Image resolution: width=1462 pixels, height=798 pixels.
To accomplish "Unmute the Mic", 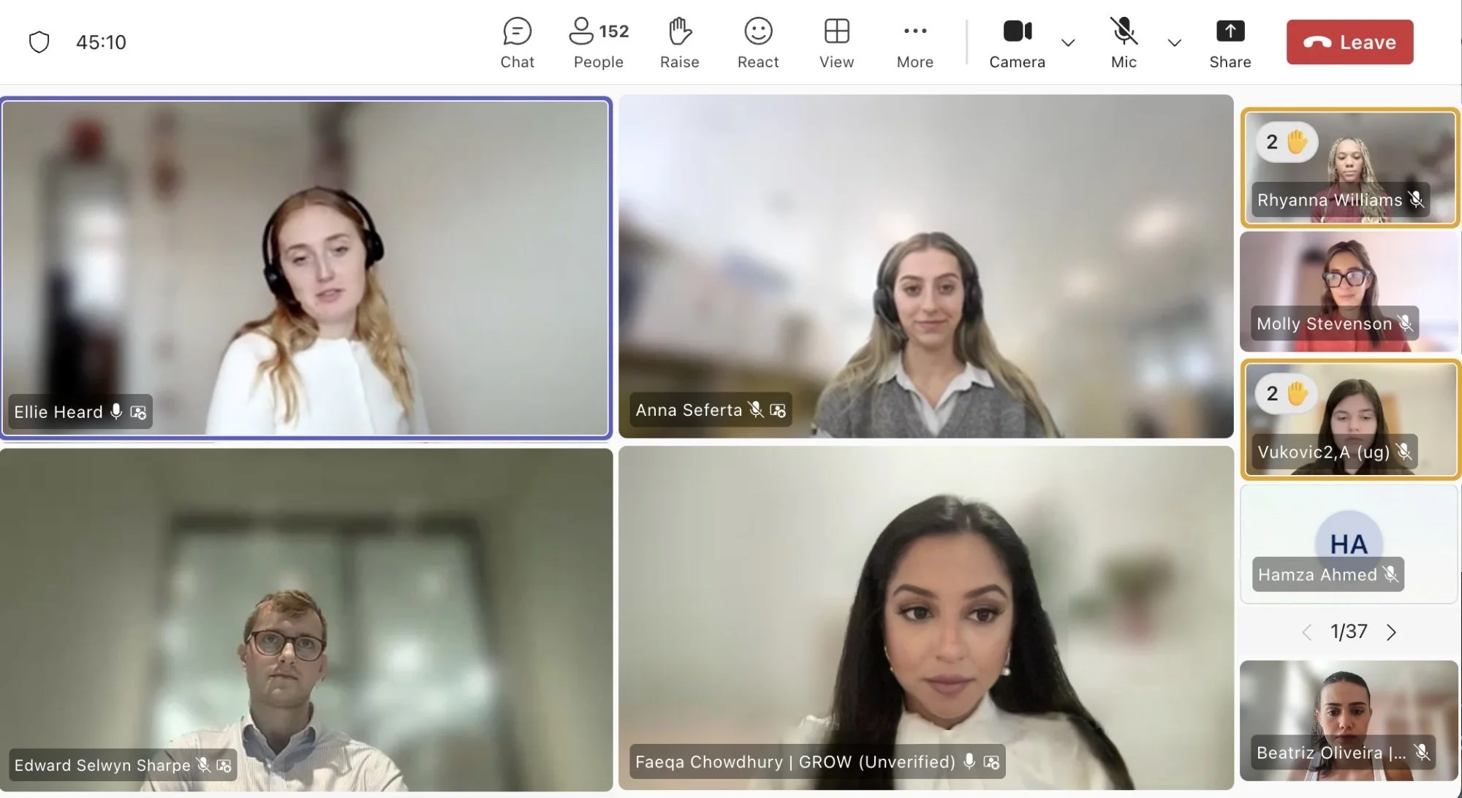I will point(1124,43).
